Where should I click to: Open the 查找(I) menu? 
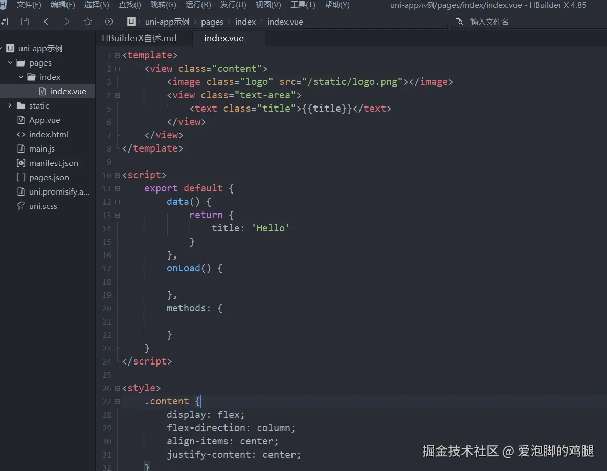pos(130,5)
